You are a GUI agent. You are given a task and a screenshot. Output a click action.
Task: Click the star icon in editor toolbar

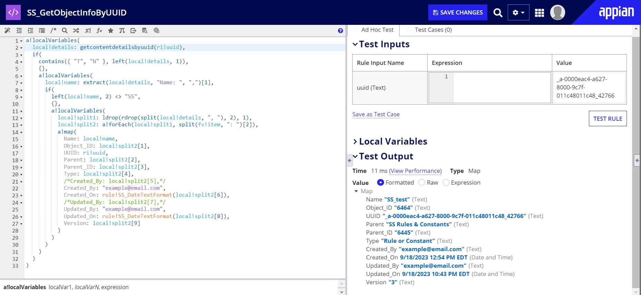111,30
